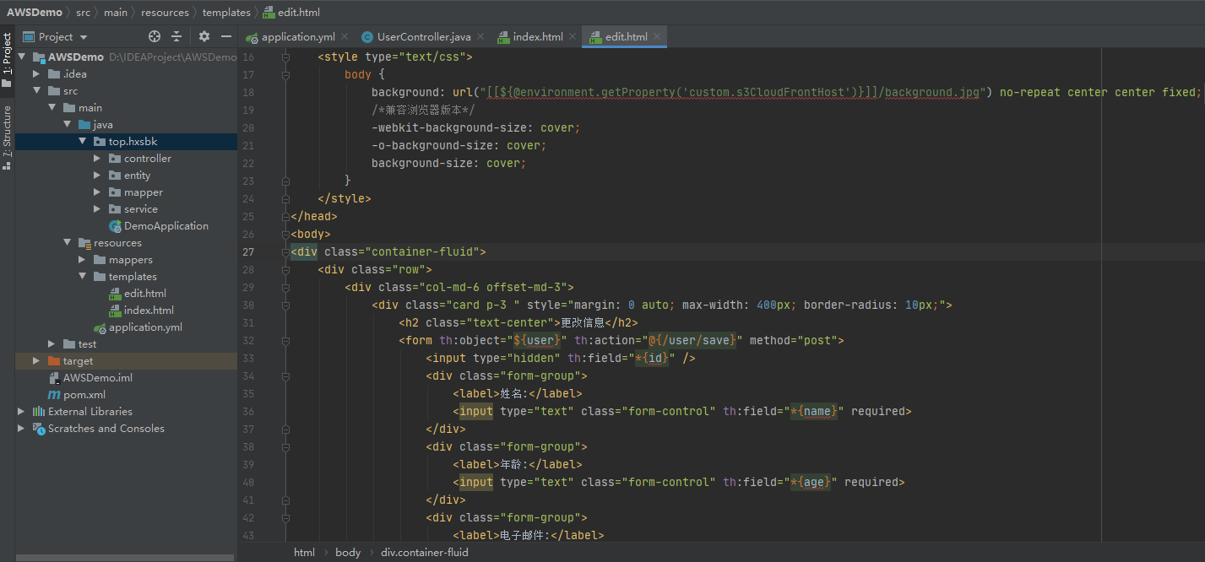Image resolution: width=1205 pixels, height=562 pixels.
Task: Expand the controller package
Action: 97,159
